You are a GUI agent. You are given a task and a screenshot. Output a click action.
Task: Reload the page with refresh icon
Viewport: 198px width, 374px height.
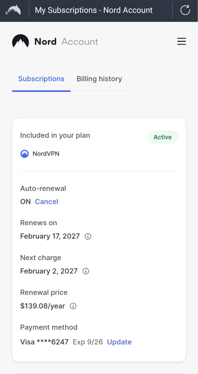185,10
